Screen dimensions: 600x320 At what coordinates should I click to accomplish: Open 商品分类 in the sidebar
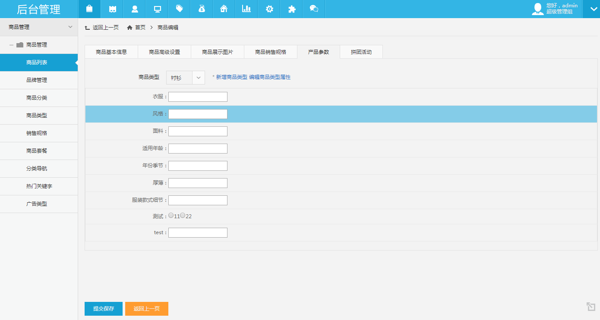[x=39, y=98]
